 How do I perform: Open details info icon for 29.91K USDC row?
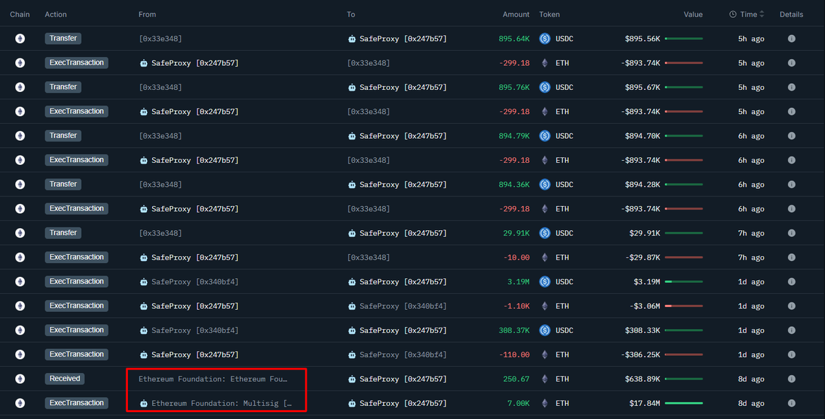coord(791,233)
